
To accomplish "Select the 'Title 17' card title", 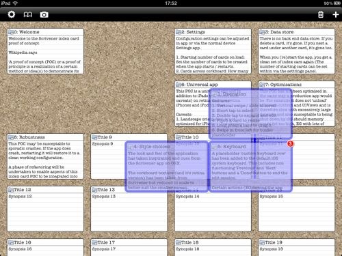I will pos(106,242).
